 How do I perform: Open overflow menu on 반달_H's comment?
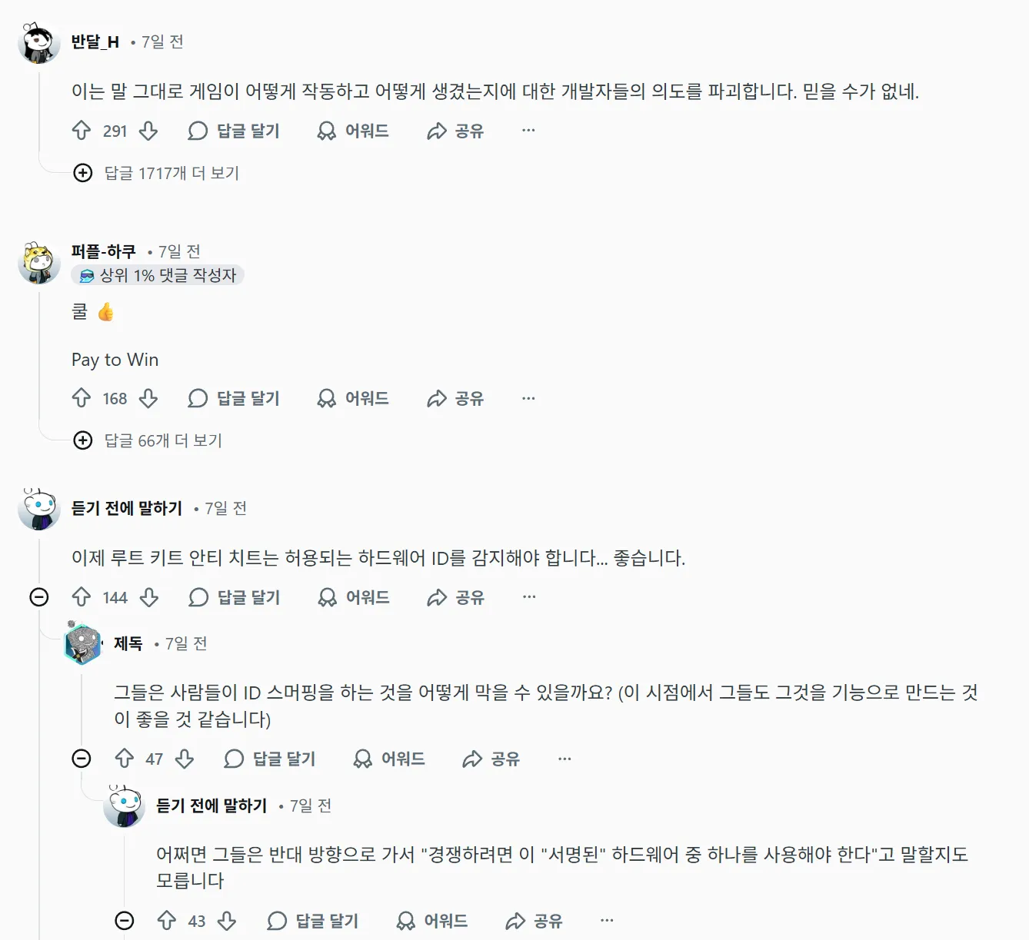(528, 130)
